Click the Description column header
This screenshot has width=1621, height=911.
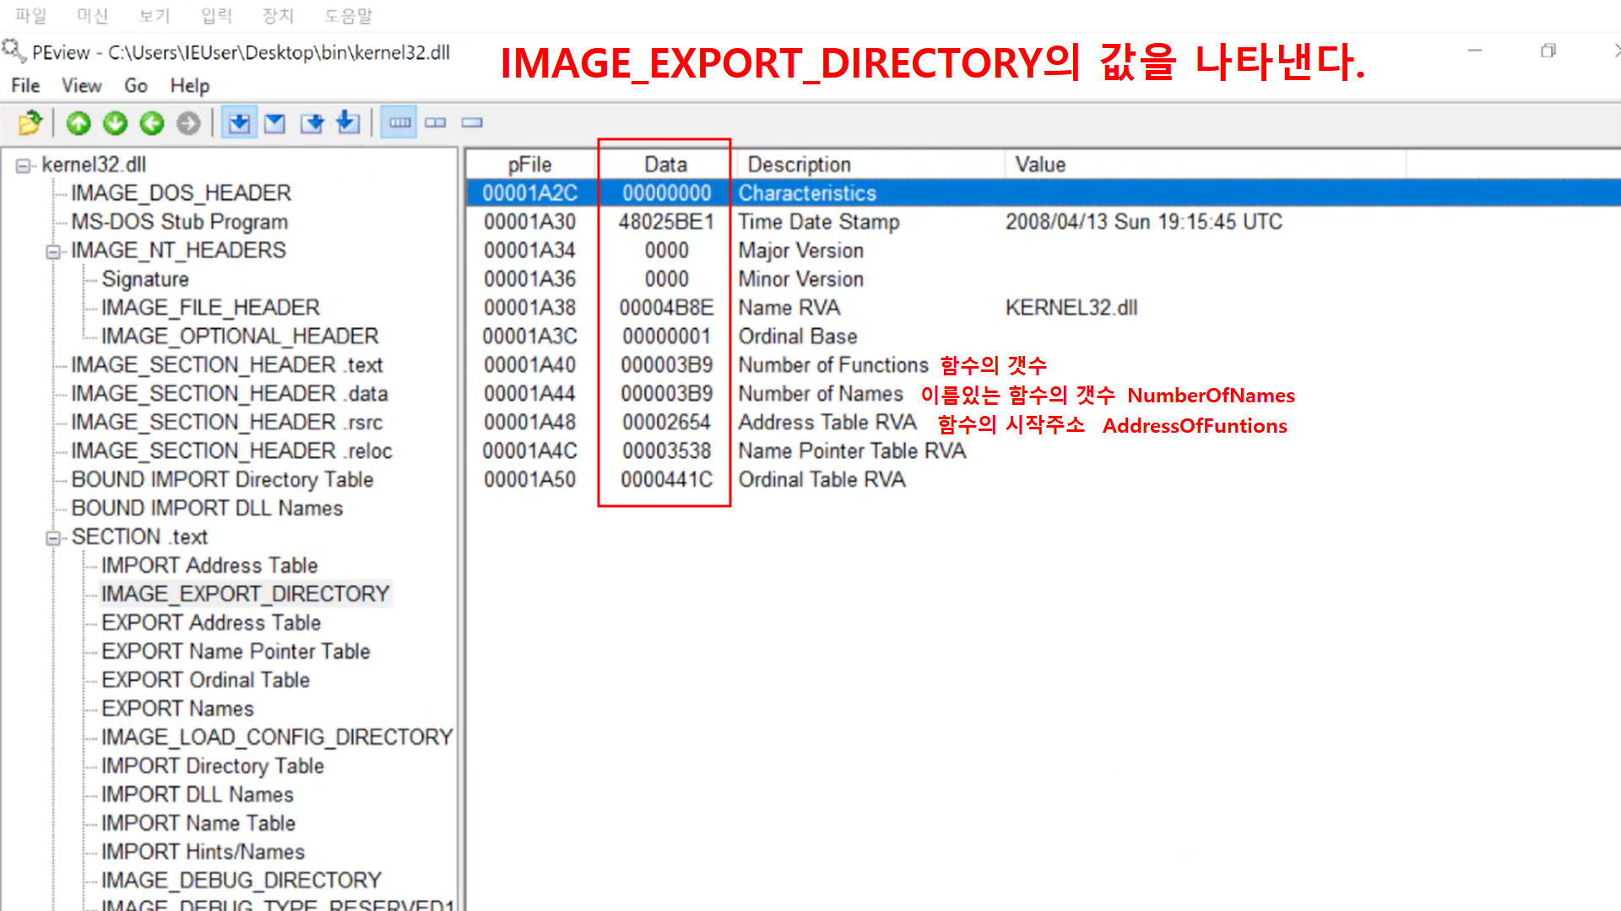871,164
